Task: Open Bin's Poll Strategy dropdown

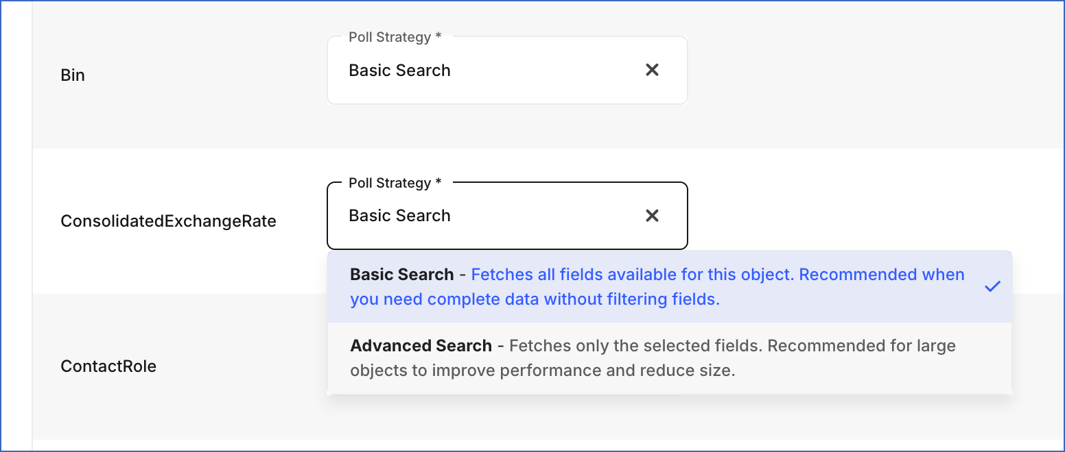Action: coord(480,70)
